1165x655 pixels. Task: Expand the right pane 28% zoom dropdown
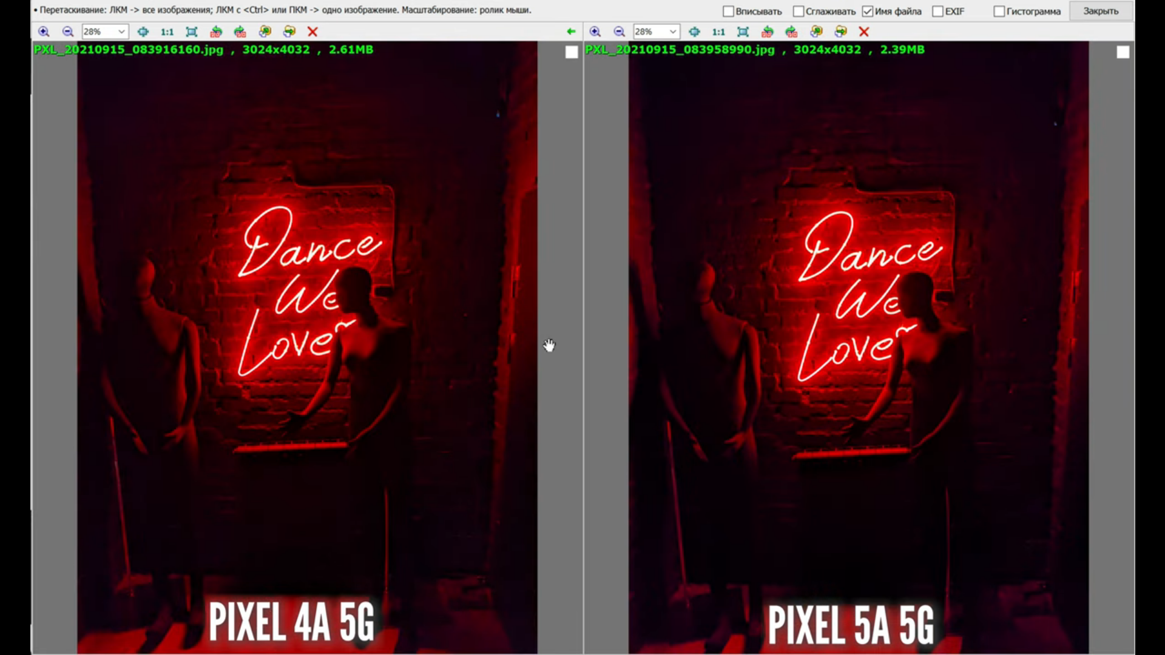672,32
